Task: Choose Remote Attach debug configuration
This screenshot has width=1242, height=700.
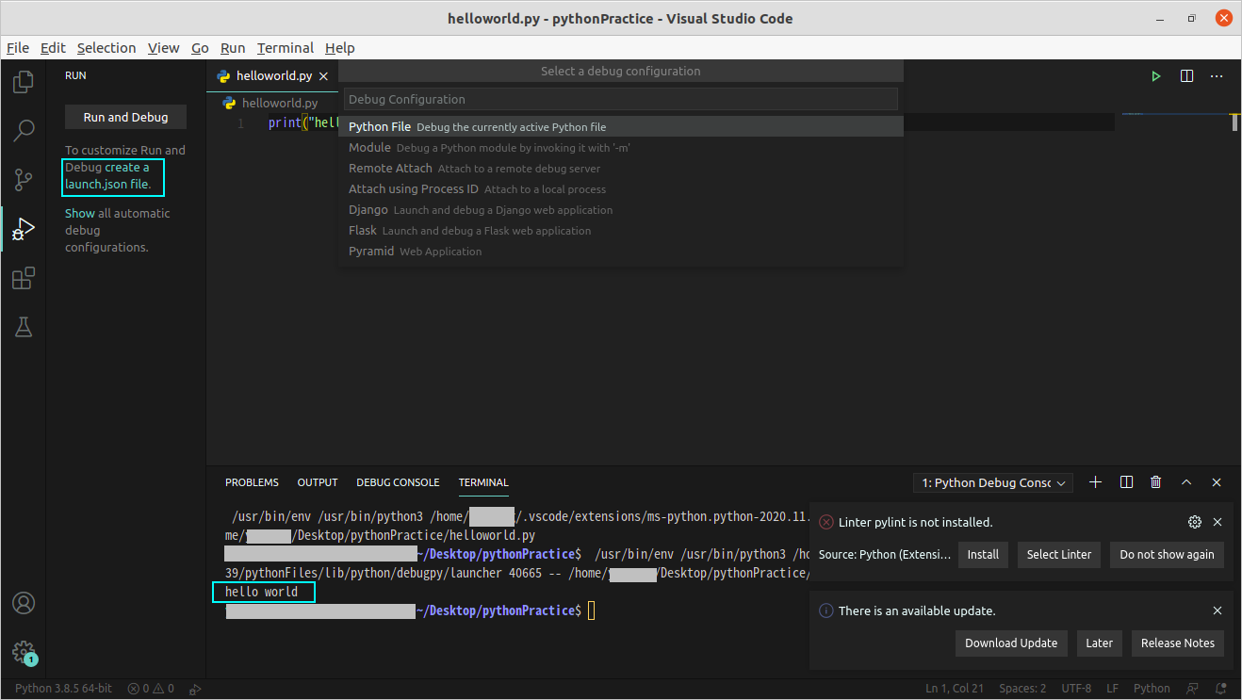Action: [620, 168]
